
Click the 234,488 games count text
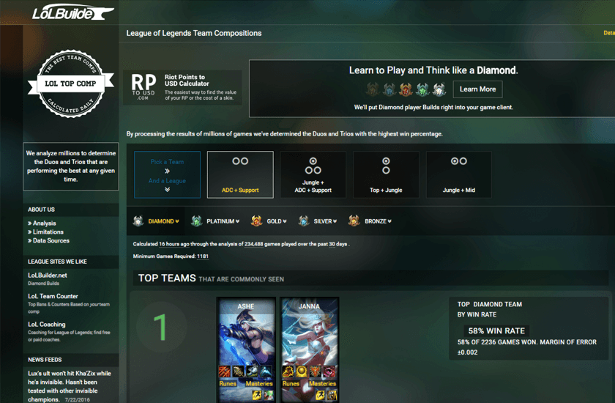(x=254, y=244)
